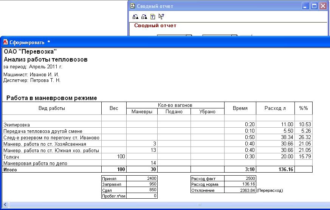330x210 pixels.
Task: Click the Время column header
Action: pyautogui.click(x=240, y=108)
